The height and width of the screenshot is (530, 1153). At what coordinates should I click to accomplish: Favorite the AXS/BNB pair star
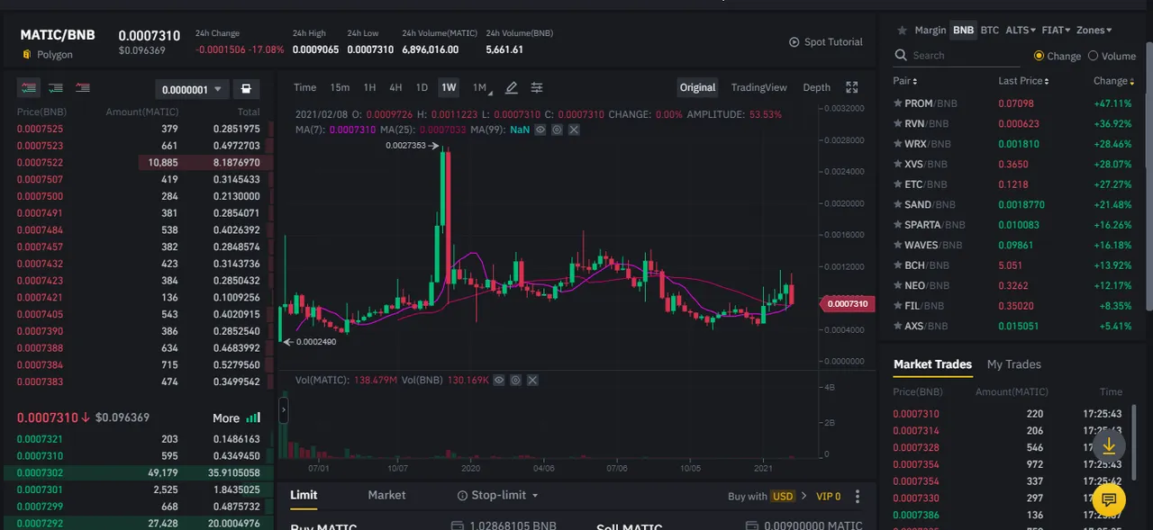pyautogui.click(x=897, y=326)
